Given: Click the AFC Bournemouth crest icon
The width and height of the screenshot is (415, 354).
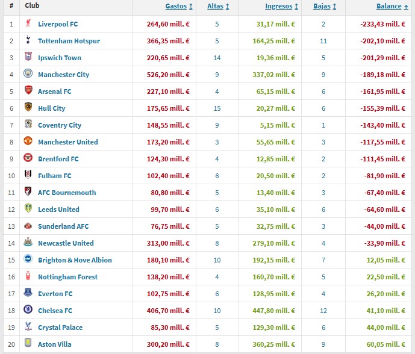Looking at the screenshot, I should 28,191.
